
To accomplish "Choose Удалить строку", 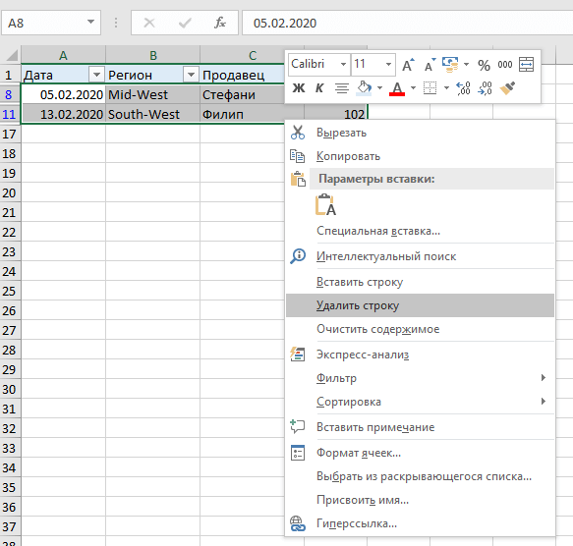I will [421, 305].
